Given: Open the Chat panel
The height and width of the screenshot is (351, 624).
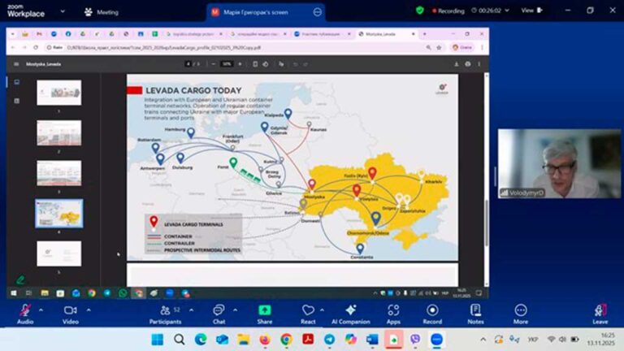Looking at the screenshot, I should (x=219, y=312).
